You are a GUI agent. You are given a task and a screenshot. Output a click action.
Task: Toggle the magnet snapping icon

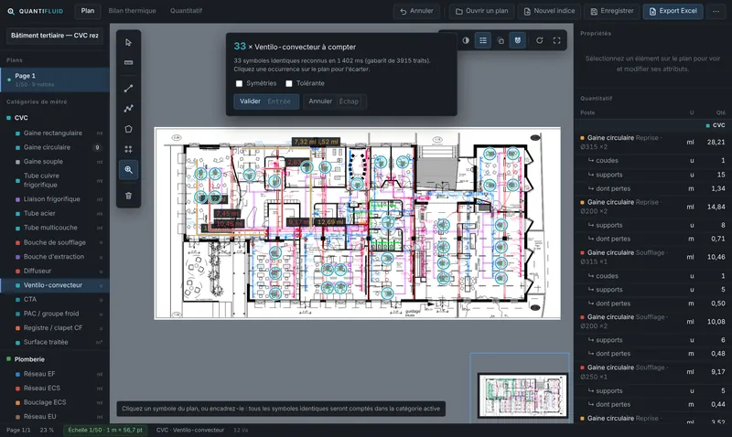tap(517, 40)
